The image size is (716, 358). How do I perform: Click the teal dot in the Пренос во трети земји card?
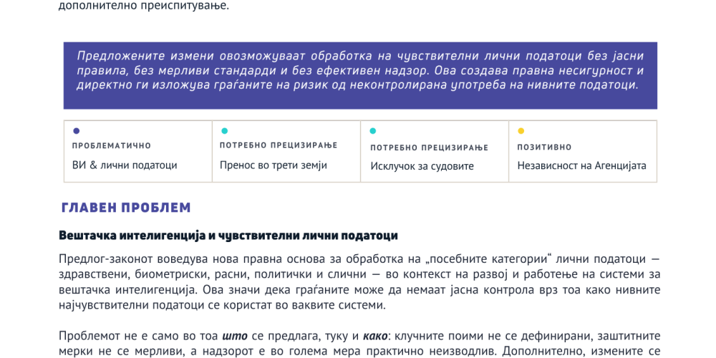[225, 131]
